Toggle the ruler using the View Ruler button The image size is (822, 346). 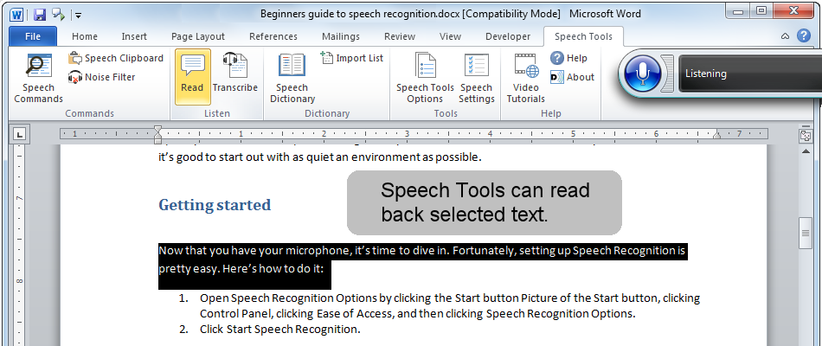click(x=805, y=136)
